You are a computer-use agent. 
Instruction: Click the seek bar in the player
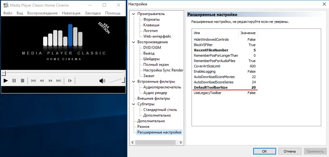63,73
